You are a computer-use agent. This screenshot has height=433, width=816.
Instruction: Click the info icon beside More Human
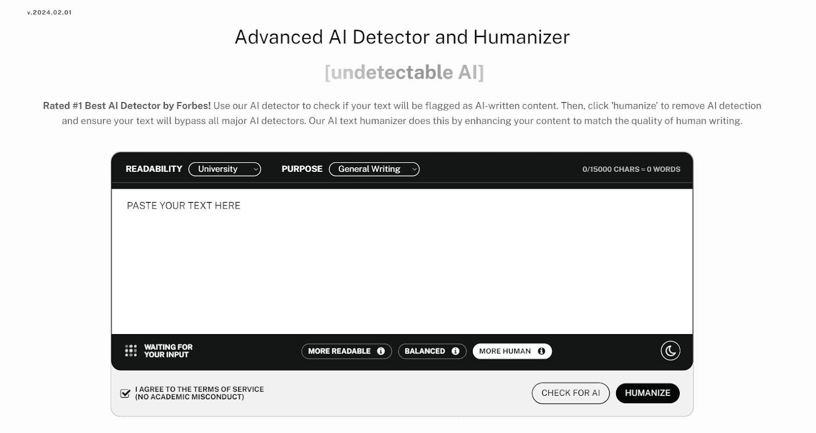click(x=542, y=351)
